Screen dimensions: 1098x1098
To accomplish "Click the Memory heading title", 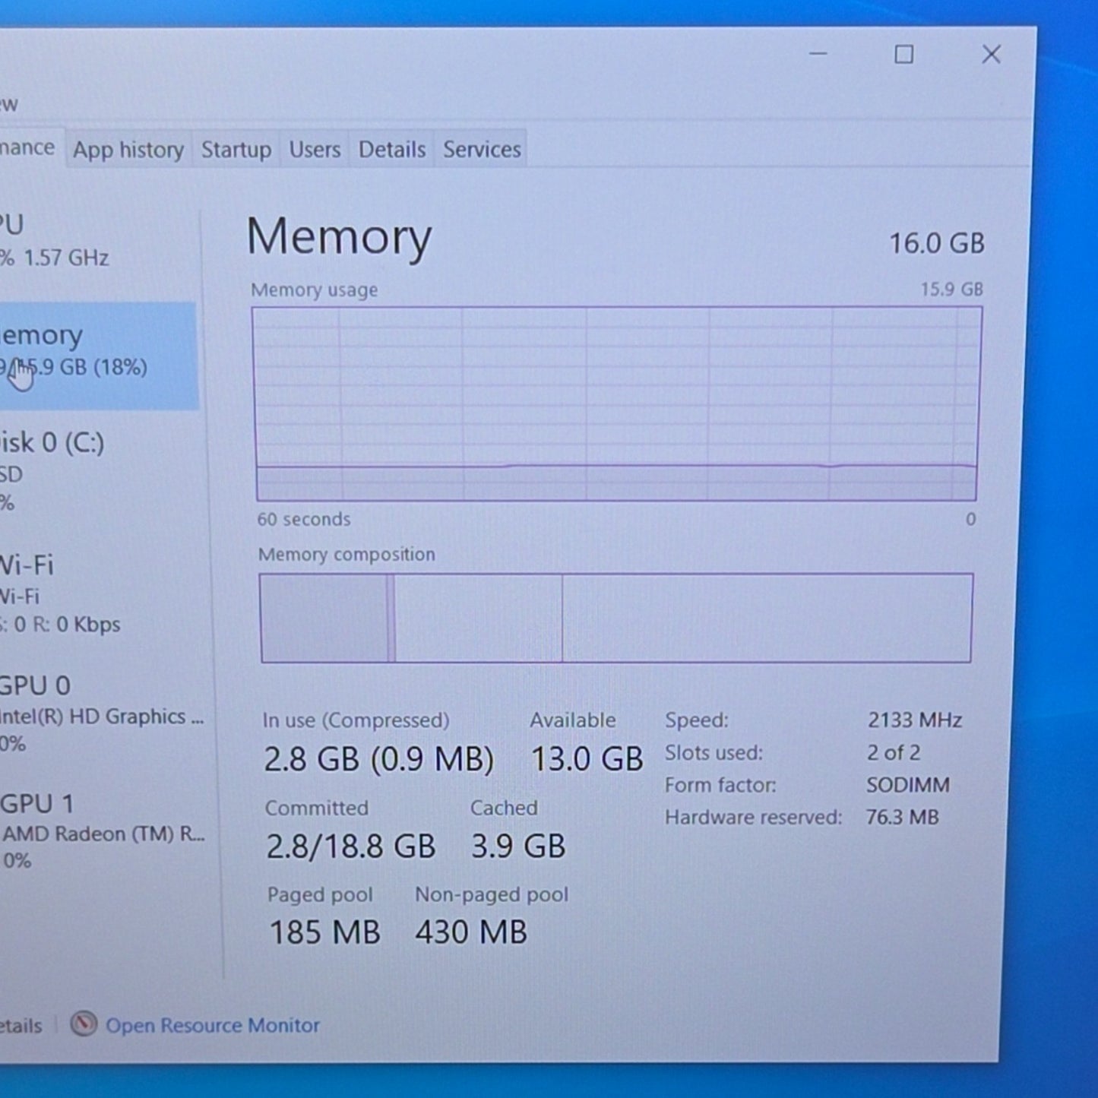I will click(x=339, y=237).
